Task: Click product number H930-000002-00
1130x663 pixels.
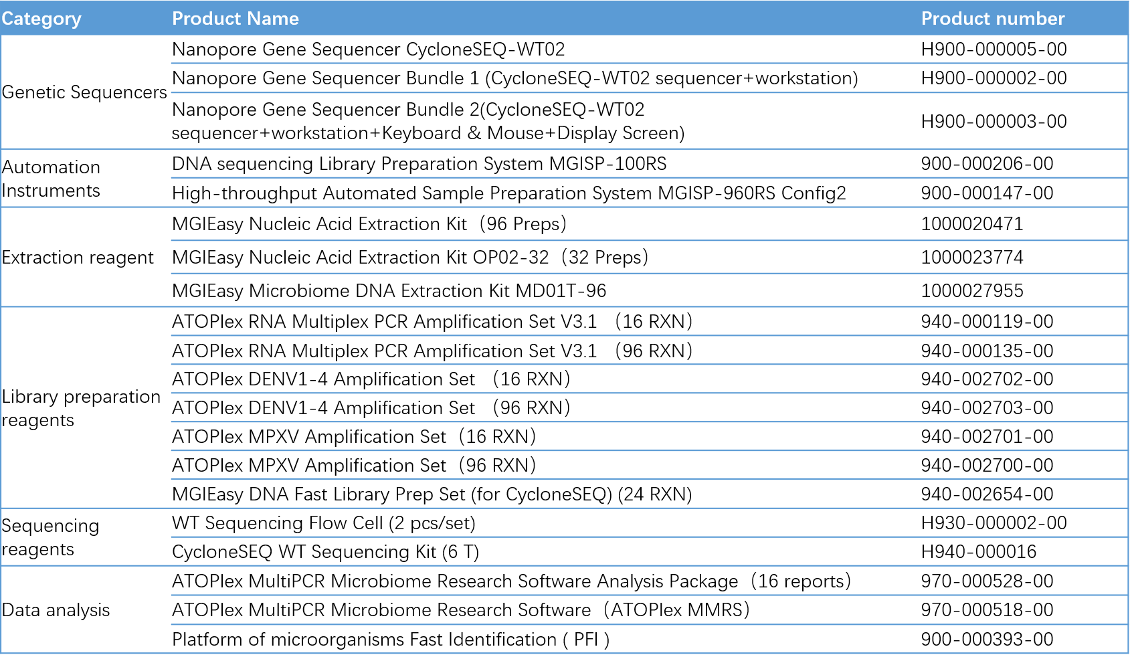Action: (994, 523)
